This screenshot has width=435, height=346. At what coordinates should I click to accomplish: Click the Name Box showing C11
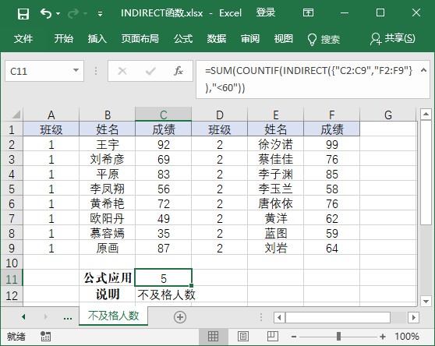tap(44, 71)
